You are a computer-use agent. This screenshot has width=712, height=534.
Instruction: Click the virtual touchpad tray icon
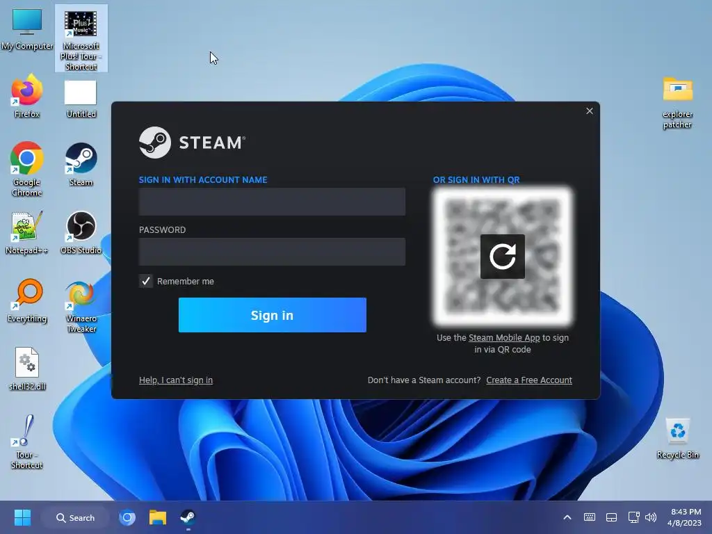(612, 517)
